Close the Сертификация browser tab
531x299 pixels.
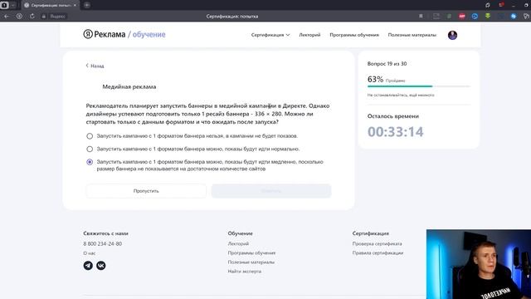(75, 5)
